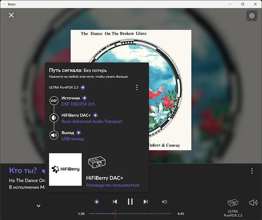This screenshot has width=262, height=220.
Task: Open the settings gear in top-right corner
Action: [252, 16]
